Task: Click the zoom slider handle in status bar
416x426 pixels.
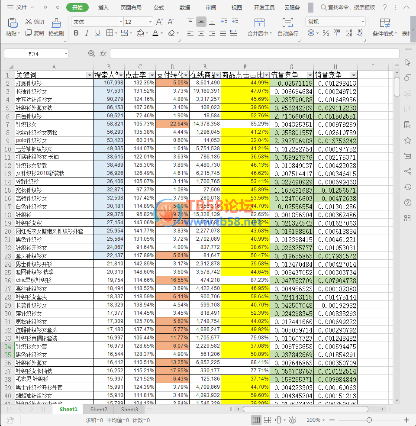Action: pos(369,420)
